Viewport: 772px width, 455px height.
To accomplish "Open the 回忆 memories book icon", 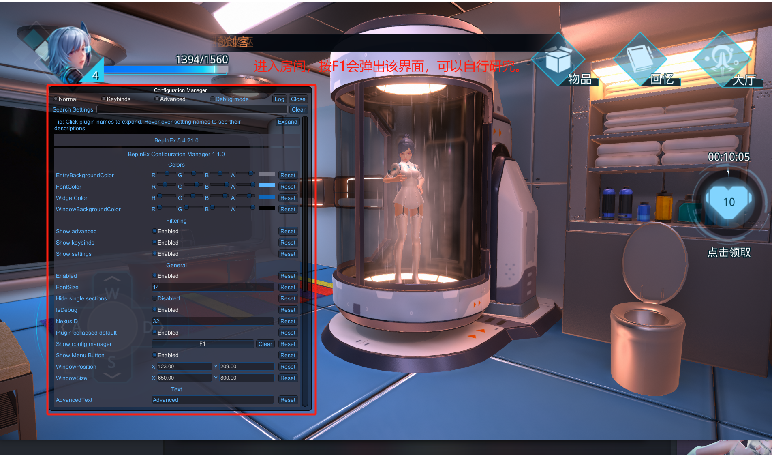I will point(640,61).
